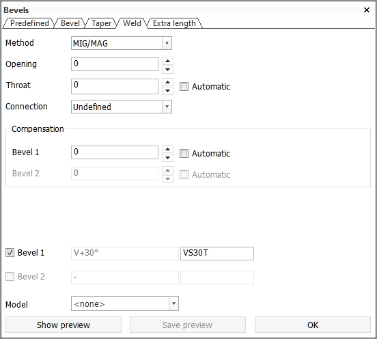This screenshot has height=339, width=377.
Task: Close the Bevels dialog
Action: (x=367, y=10)
